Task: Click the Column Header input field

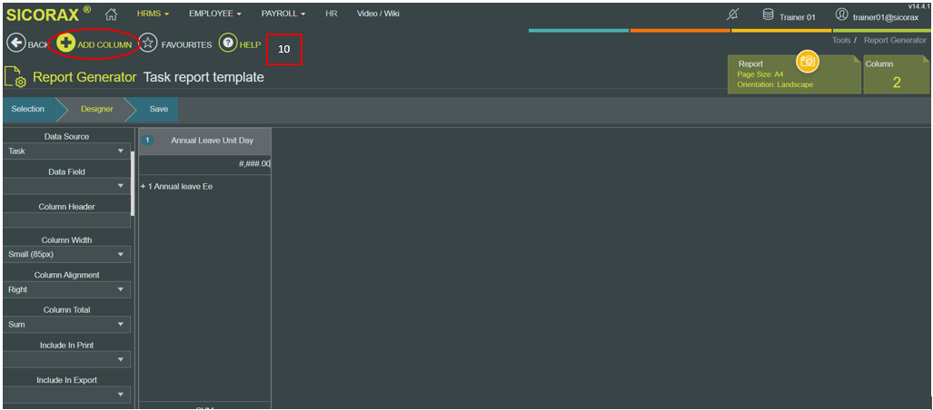Action: [x=66, y=220]
